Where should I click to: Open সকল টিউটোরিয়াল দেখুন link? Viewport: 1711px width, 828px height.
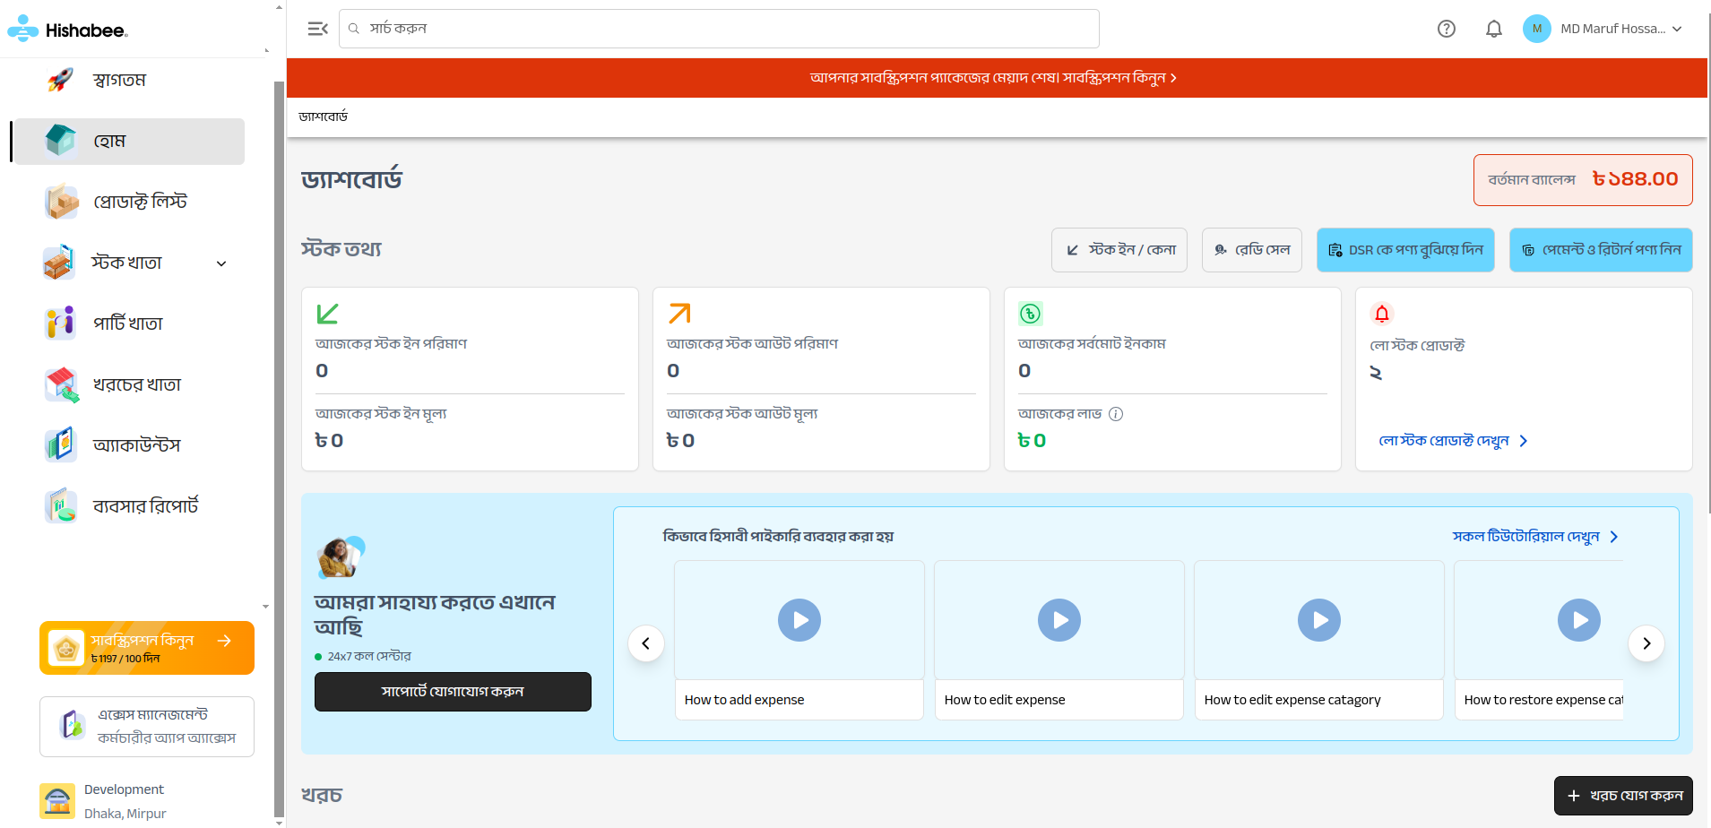coord(1535,537)
